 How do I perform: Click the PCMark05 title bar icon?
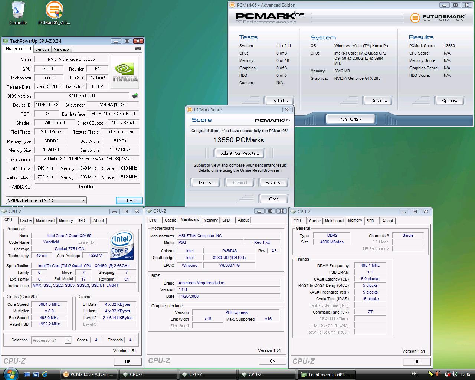pyautogui.click(x=232, y=5)
